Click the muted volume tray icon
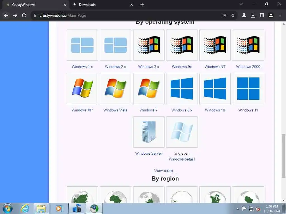Screen dimensions: 286x214 click(258, 209)
